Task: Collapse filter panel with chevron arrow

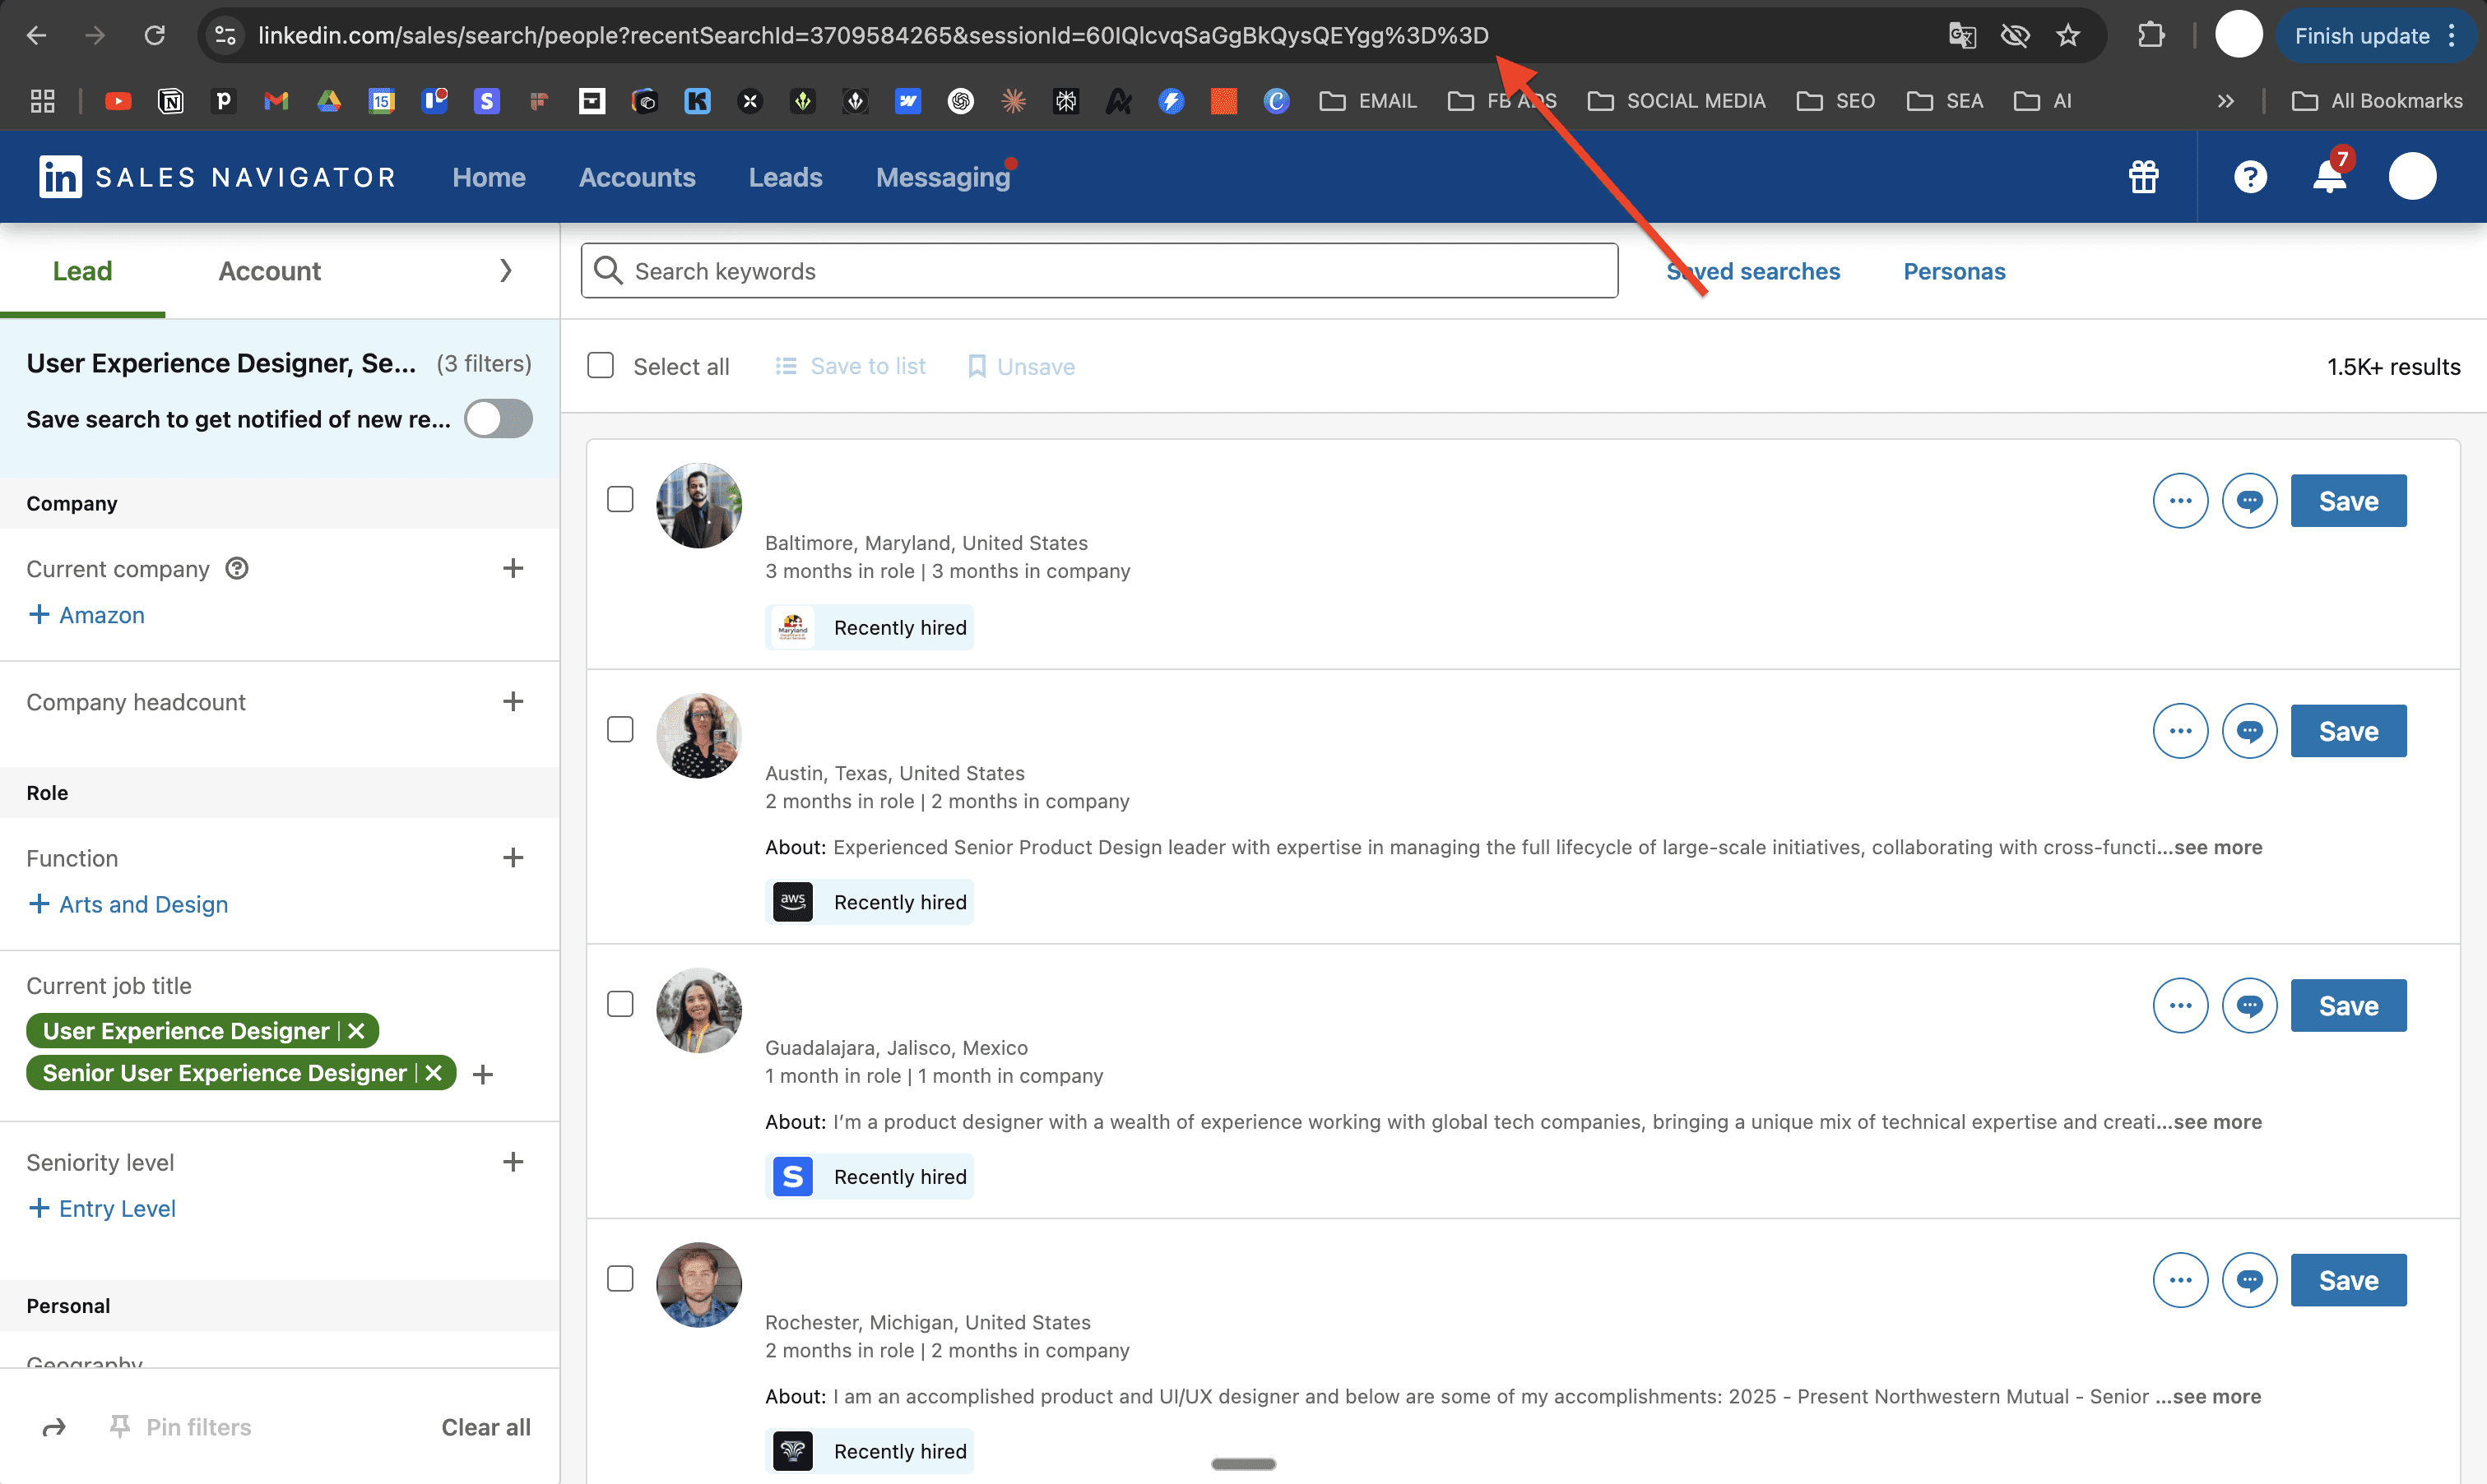Action: 505,271
